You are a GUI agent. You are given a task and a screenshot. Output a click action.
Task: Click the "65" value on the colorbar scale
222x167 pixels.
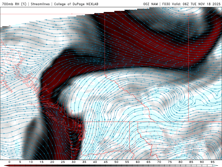(148, 162)
